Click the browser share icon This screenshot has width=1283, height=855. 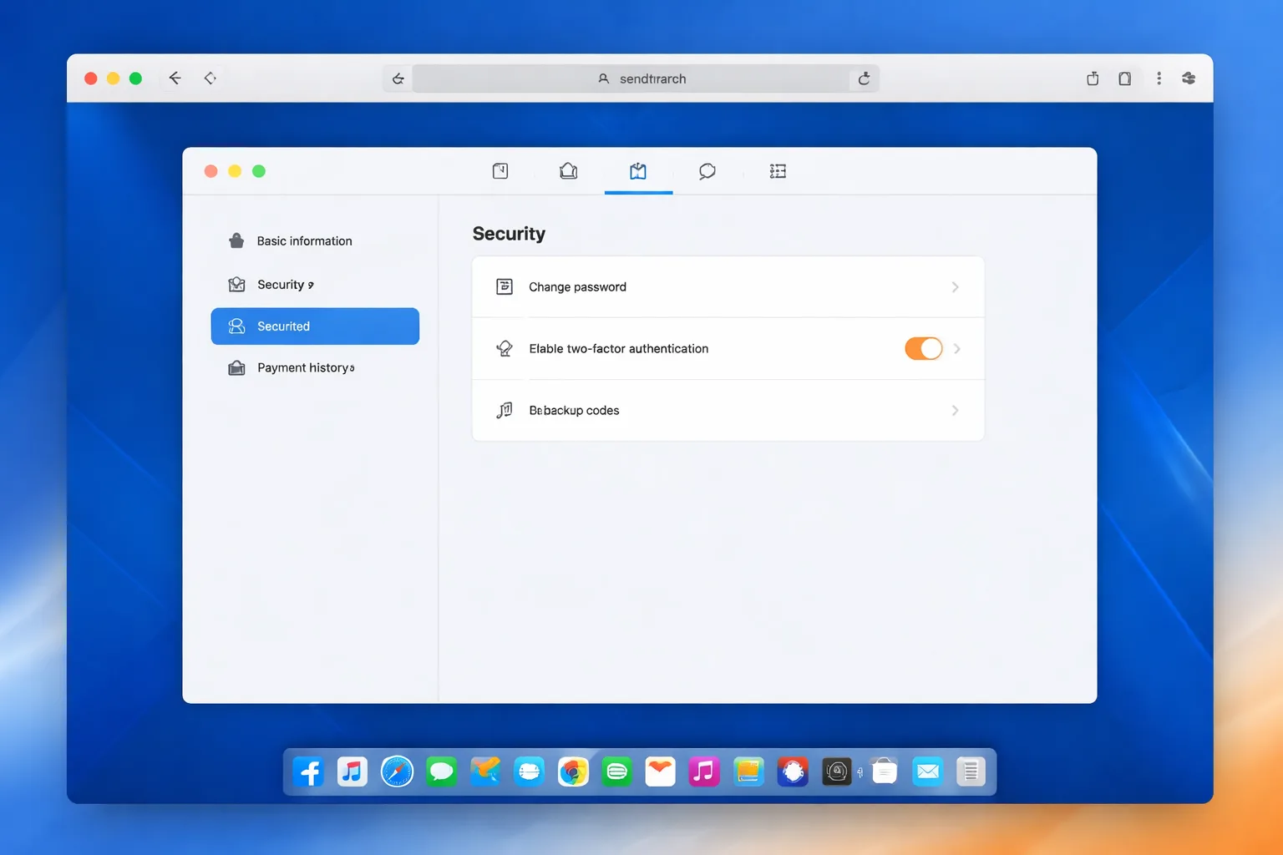1093,78
